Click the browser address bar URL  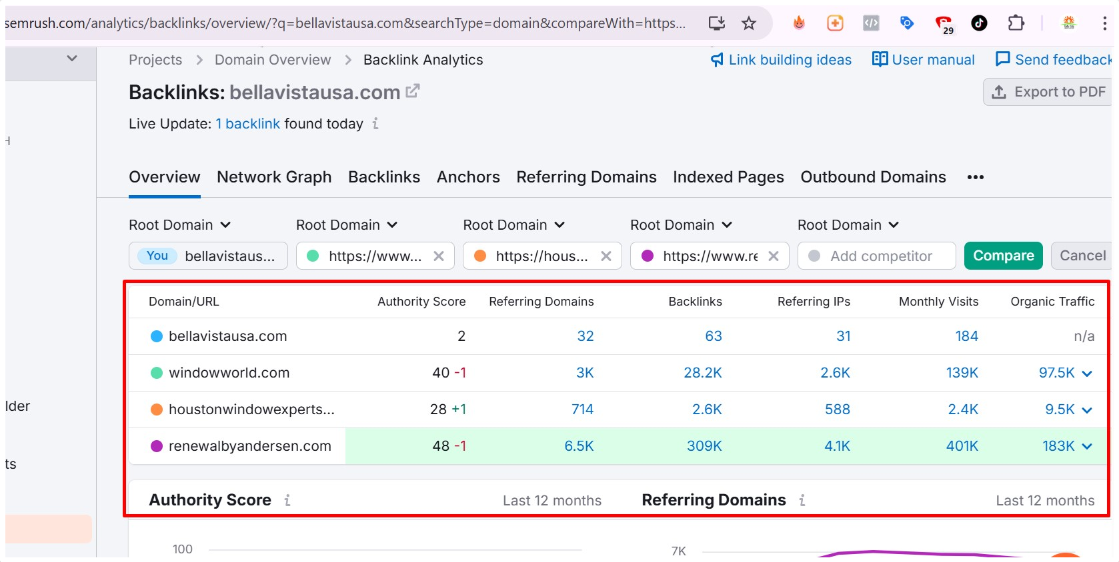tap(345, 23)
